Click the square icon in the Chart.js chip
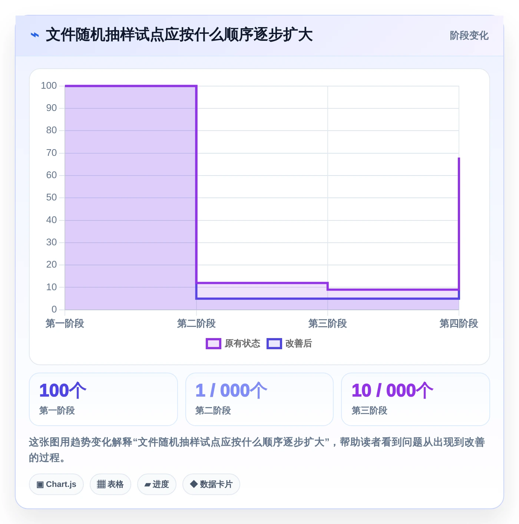 [40, 485]
